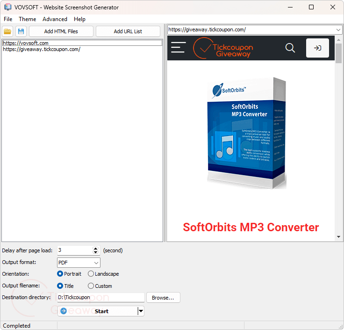Open the Theme menu
344x330 pixels.
coord(28,19)
